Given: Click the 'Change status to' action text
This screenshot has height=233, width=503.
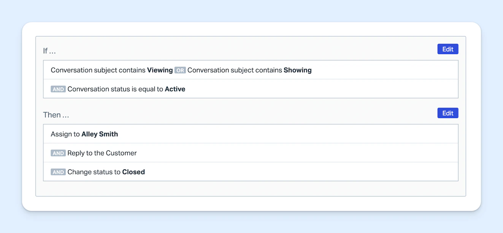Looking at the screenshot, I should (x=94, y=172).
